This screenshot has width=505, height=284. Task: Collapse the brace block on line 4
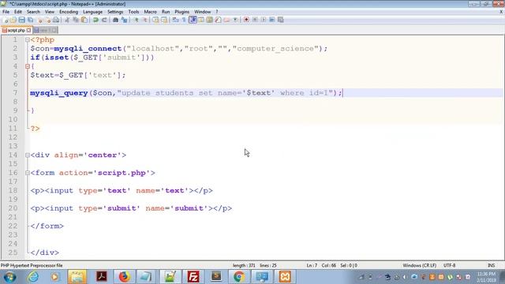[x=28, y=66]
